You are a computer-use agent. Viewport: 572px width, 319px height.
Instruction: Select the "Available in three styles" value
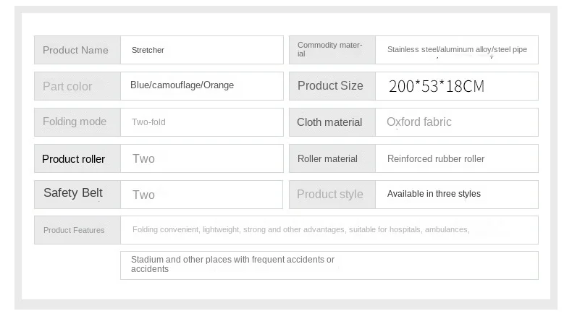[x=434, y=194]
